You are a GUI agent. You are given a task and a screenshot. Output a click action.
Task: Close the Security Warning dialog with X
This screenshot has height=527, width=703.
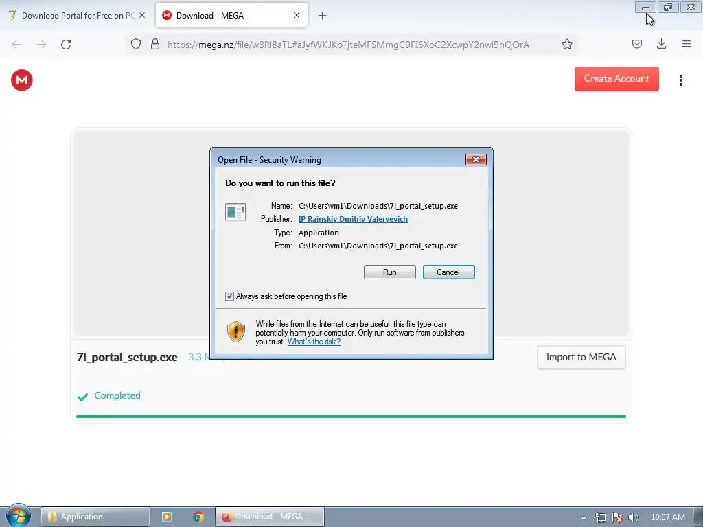point(476,159)
